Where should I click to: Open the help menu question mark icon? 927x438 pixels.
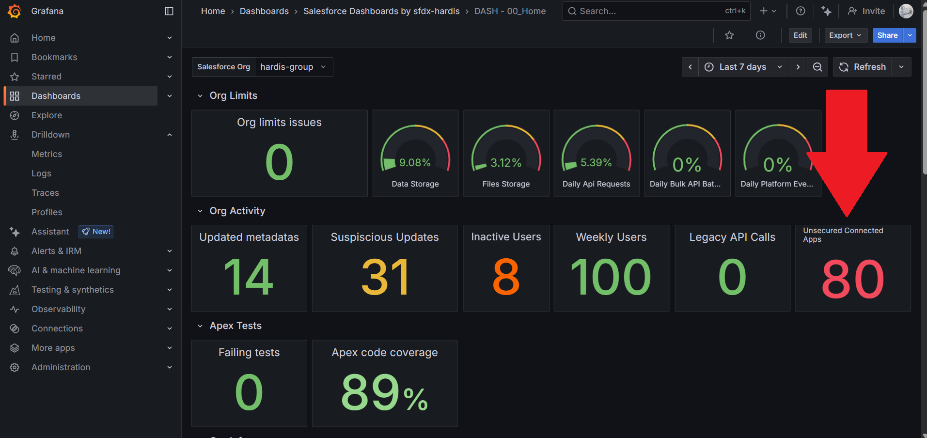point(801,11)
